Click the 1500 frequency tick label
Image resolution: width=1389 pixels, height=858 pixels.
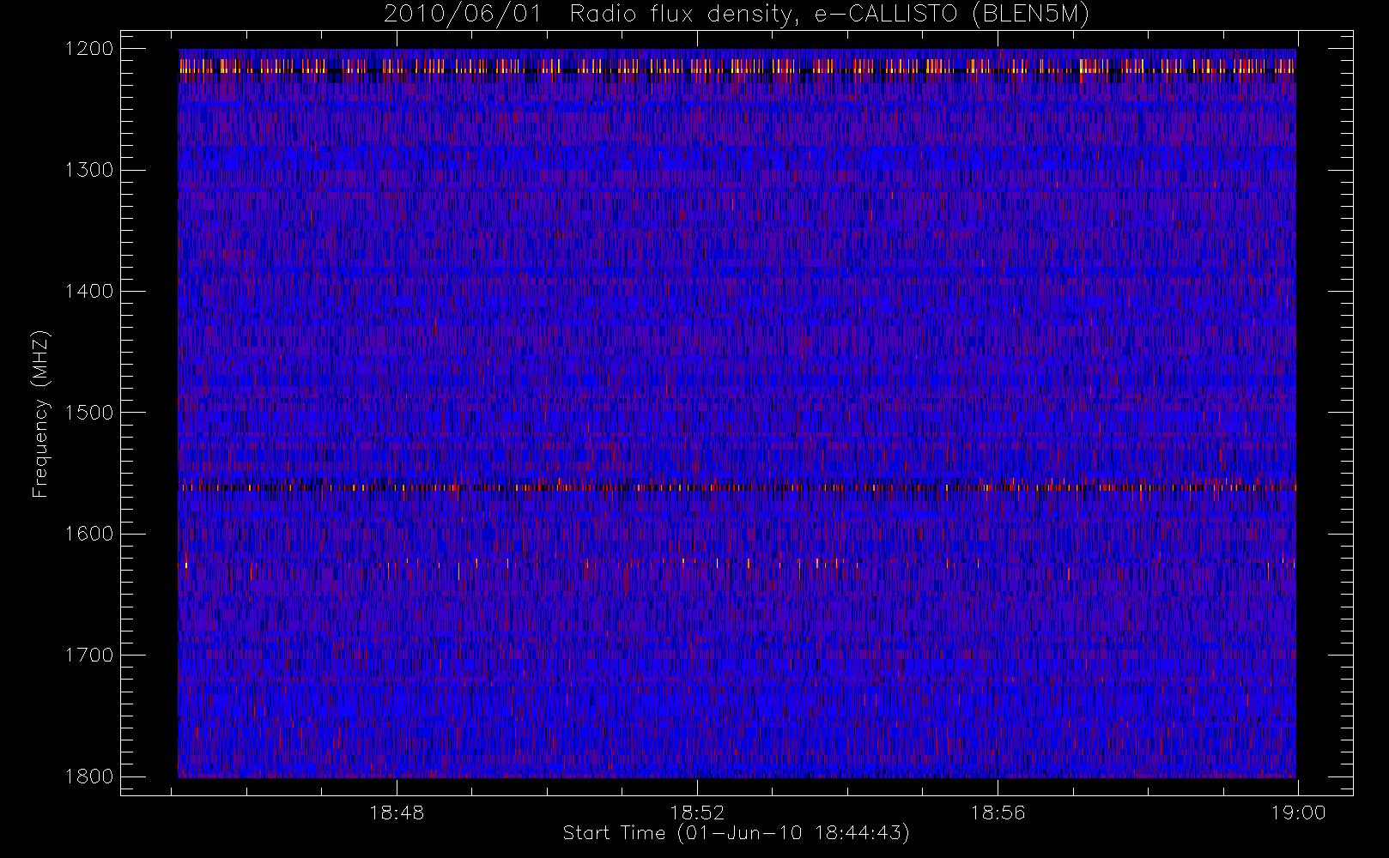[89, 413]
